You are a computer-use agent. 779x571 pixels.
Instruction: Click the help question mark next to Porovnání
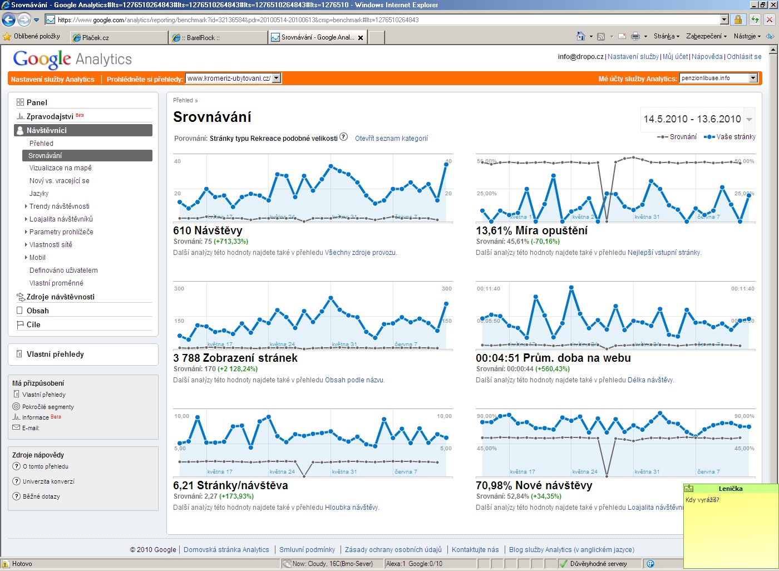click(343, 137)
